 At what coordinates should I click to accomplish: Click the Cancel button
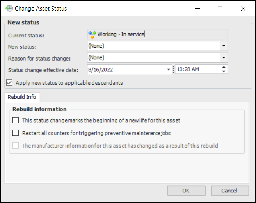point(229,191)
